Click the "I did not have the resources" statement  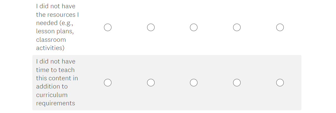56,6
